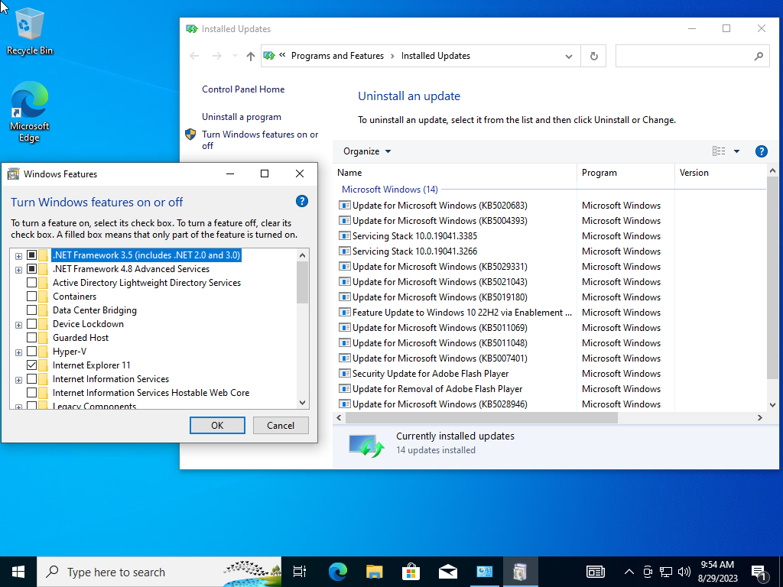Open File Explorer from taskbar
Viewport: 783px width, 587px height.
(x=374, y=572)
